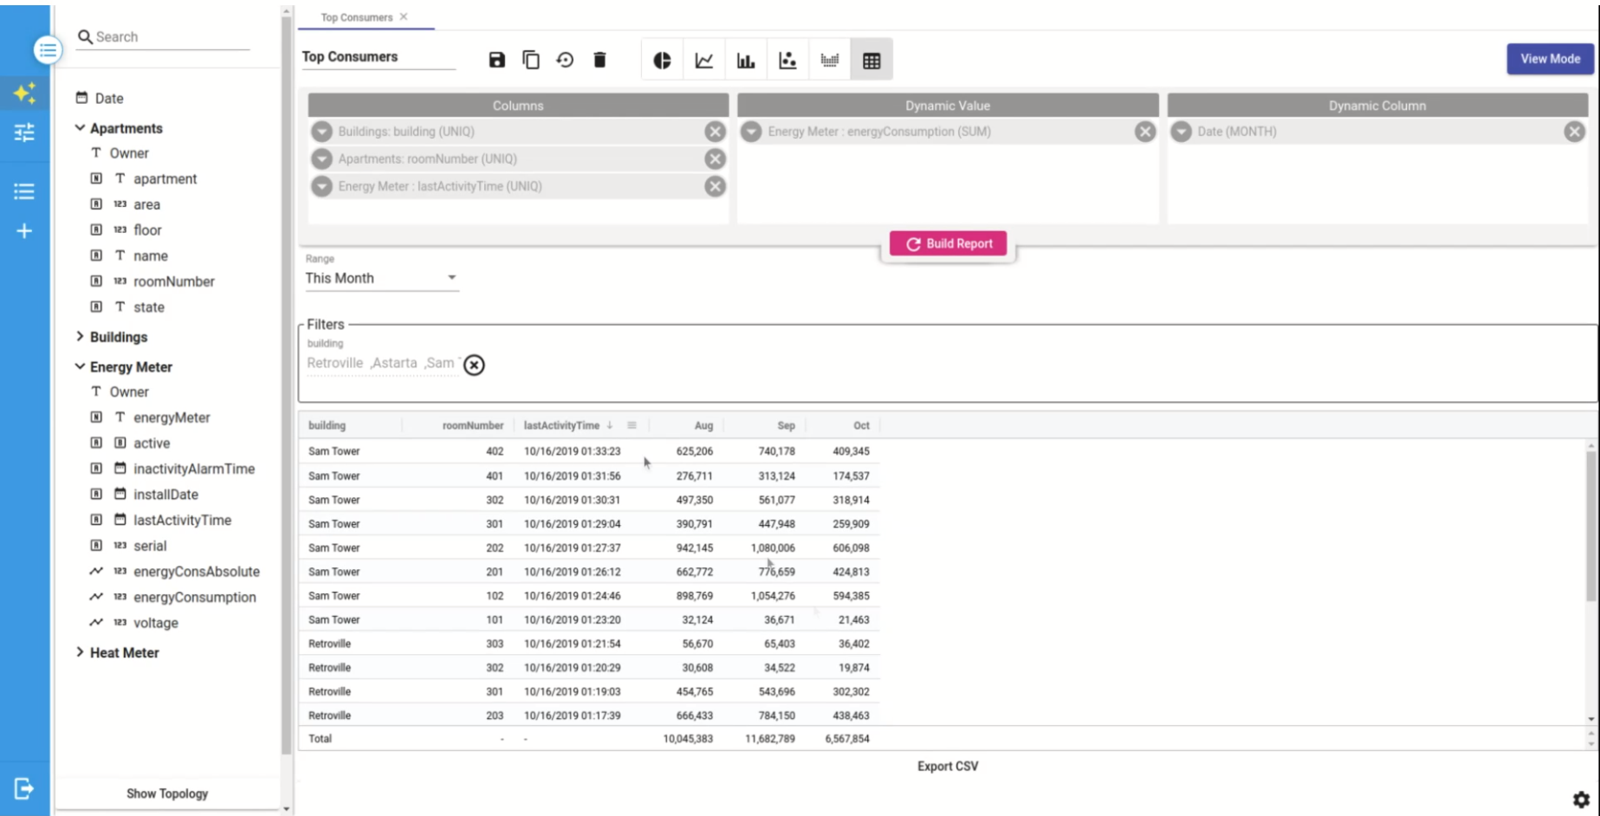Screen dimensions: 1600x816
Task: Toggle the checkbox beside lastActivityTime field
Action: [x=96, y=520]
